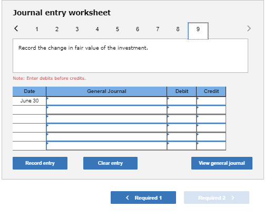Open journal entry tab 8

(x=178, y=29)
